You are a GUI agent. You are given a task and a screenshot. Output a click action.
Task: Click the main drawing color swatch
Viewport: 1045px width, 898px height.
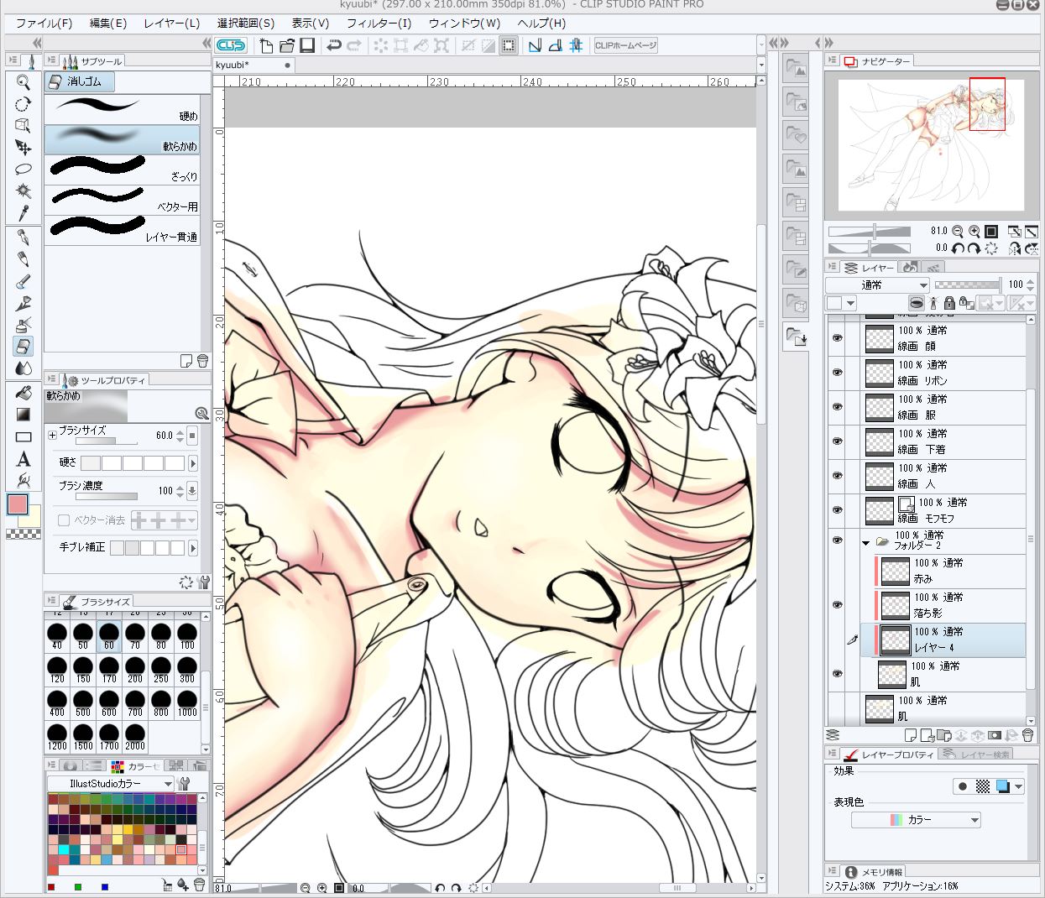pyautogui.click(x=18, y=504)
